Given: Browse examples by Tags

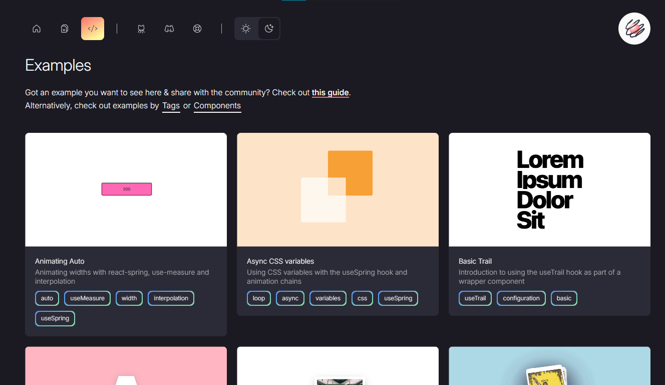Looking at the screenshot, I should [x=171, y=106].
